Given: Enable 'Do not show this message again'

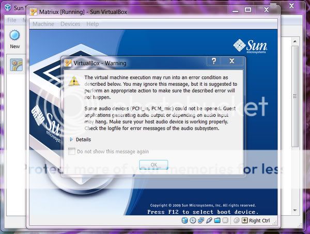Looking at the screenshot, I should pos(72,151).
